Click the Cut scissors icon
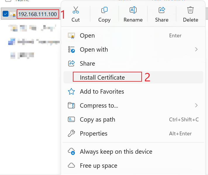 pyautogui.click(x=75, y=10)
